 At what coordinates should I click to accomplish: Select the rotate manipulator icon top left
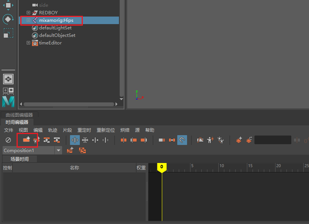8,18
